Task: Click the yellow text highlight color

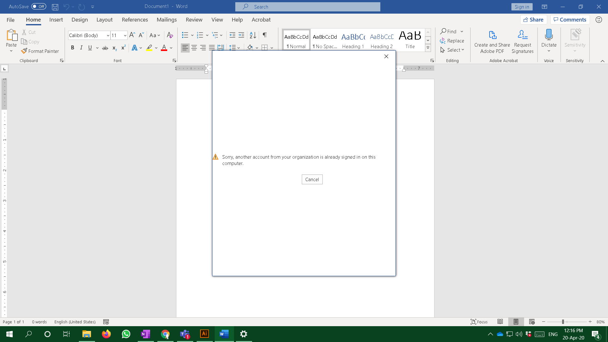Action: point(149,48)
